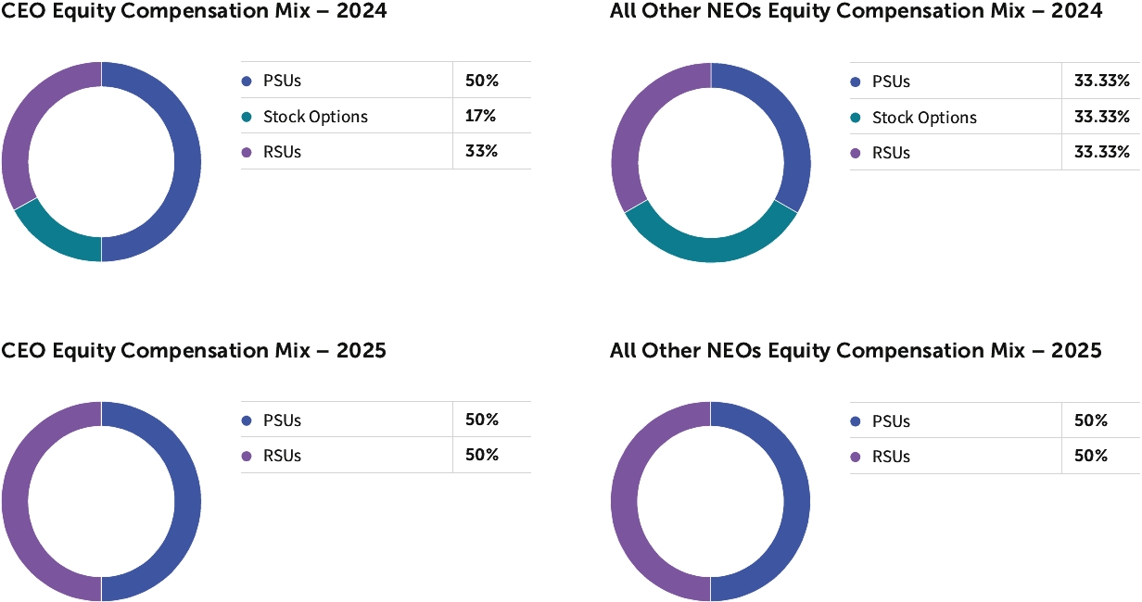
Task: Click the blue PSUs dot in NEOs 2025 legend
Action: pos(856,421)
